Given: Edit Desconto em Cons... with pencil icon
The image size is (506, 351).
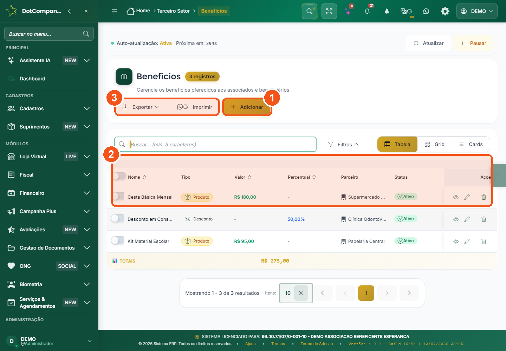Looking at the screenshot, I should tap(467, 219).
